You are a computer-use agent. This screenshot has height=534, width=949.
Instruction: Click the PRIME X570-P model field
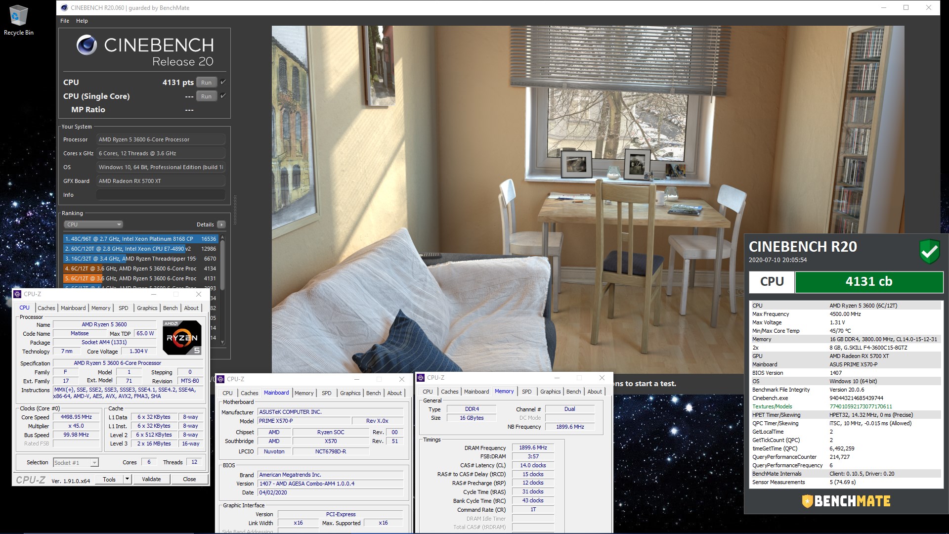(x=304, y=421)
